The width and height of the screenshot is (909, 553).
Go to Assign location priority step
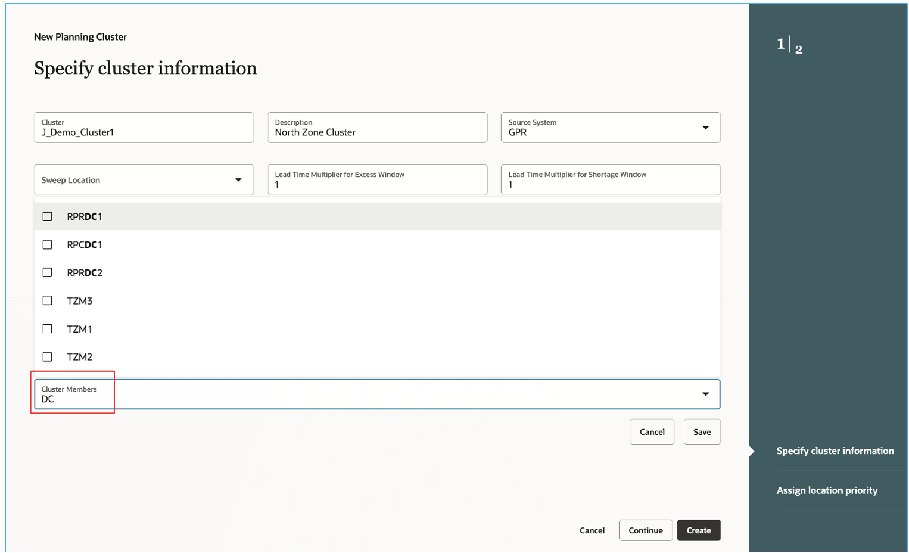(827, 490)
